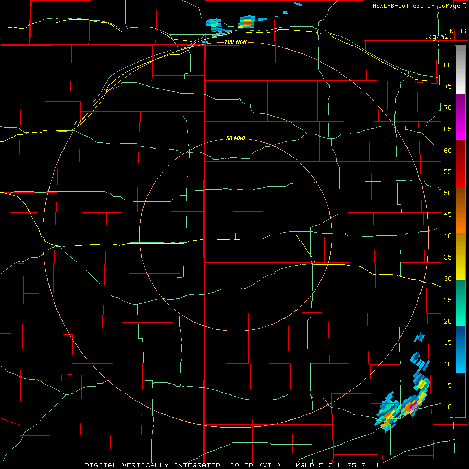
Task: Pick the dark red segment of color bar
Action: (x=460, y=164)
